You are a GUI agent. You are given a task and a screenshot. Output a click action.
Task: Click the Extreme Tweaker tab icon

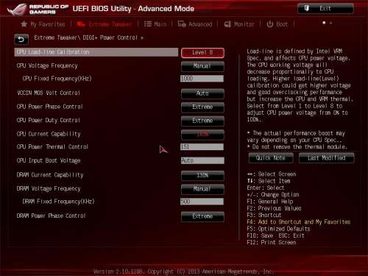tap(81, 24)
